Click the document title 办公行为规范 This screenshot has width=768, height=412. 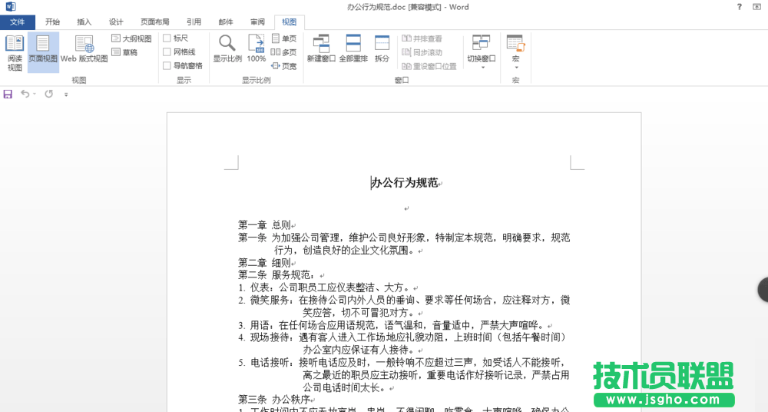pos(404,183)
